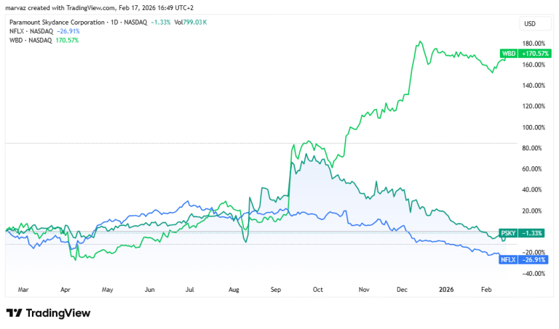Click the May date label
Image resolution: width=559 pixels, height=329 pixels.
click(x=107, y=290)
